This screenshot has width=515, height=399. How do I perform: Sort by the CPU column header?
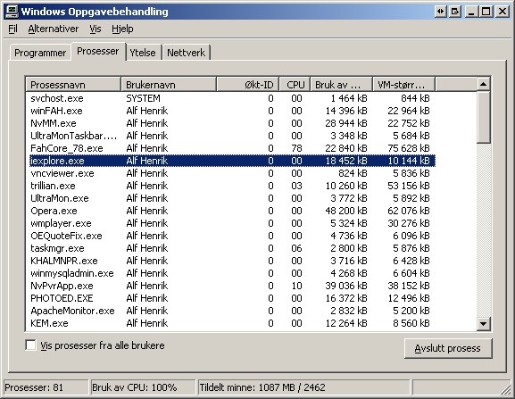click(295, 85)
